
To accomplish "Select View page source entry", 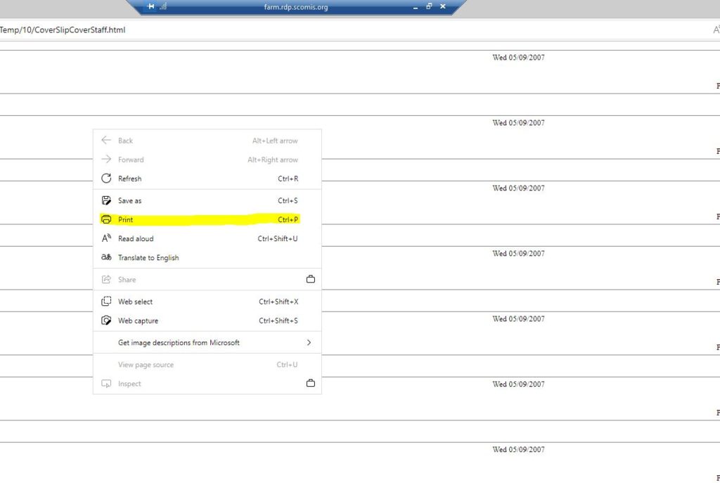I will pos(146,365).
